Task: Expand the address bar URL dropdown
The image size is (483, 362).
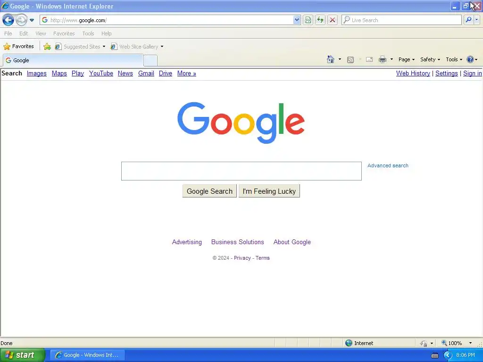Action: (297, 20)
